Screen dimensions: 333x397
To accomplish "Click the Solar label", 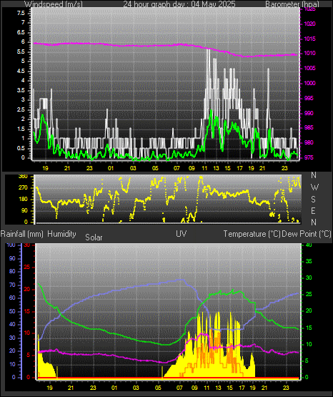I will (94, 237).
